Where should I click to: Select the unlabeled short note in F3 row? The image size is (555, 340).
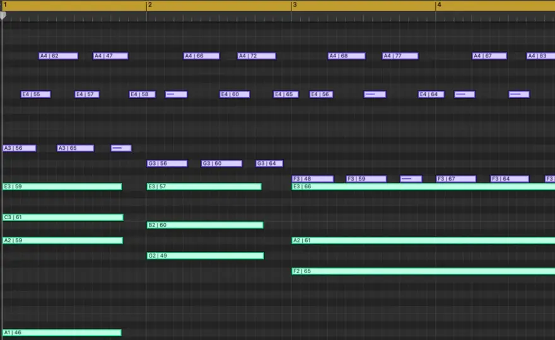click(x=411, y=179)
